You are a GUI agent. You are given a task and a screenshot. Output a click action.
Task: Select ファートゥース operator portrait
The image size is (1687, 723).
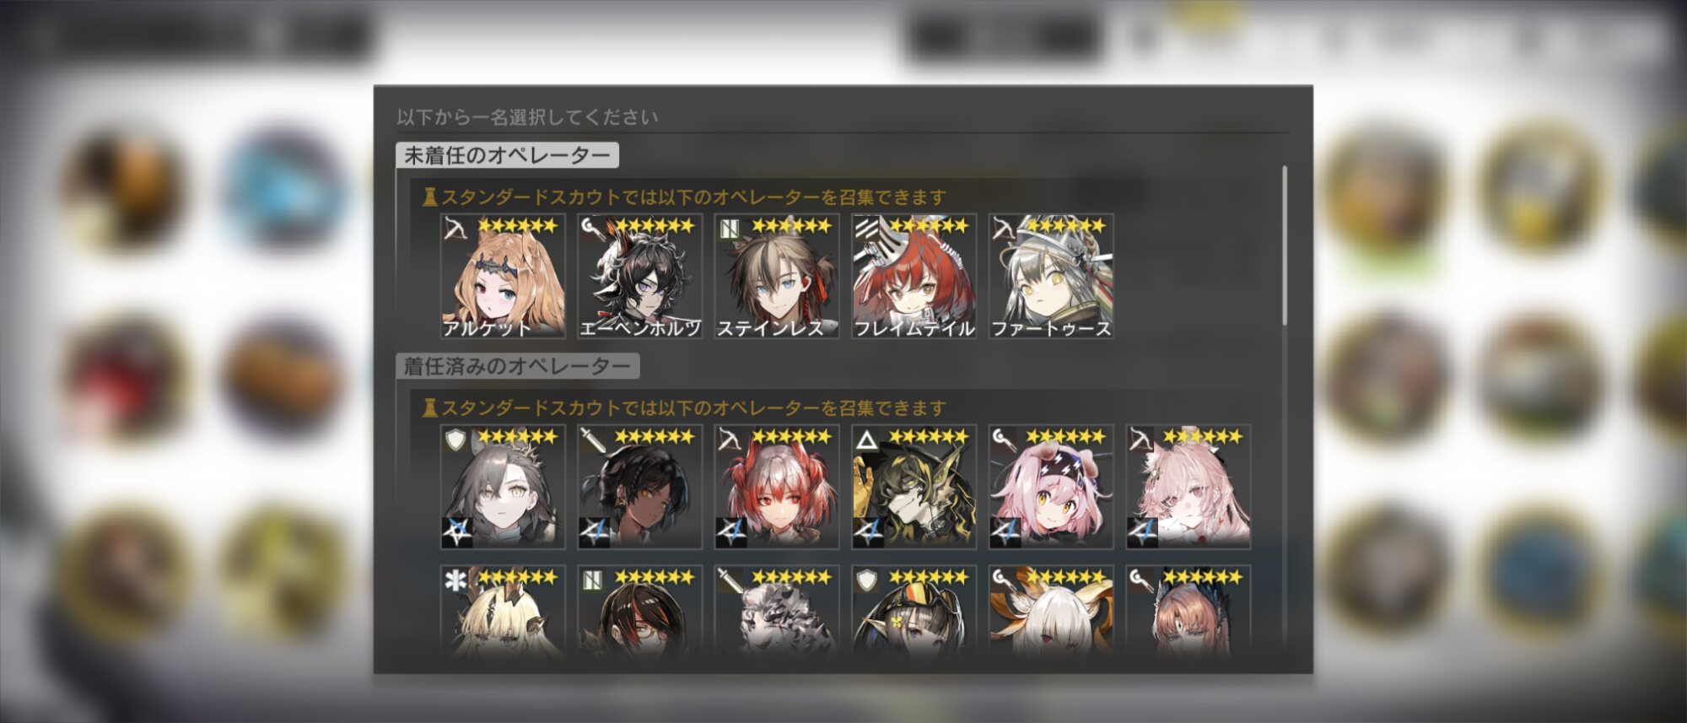(1051, 277)
